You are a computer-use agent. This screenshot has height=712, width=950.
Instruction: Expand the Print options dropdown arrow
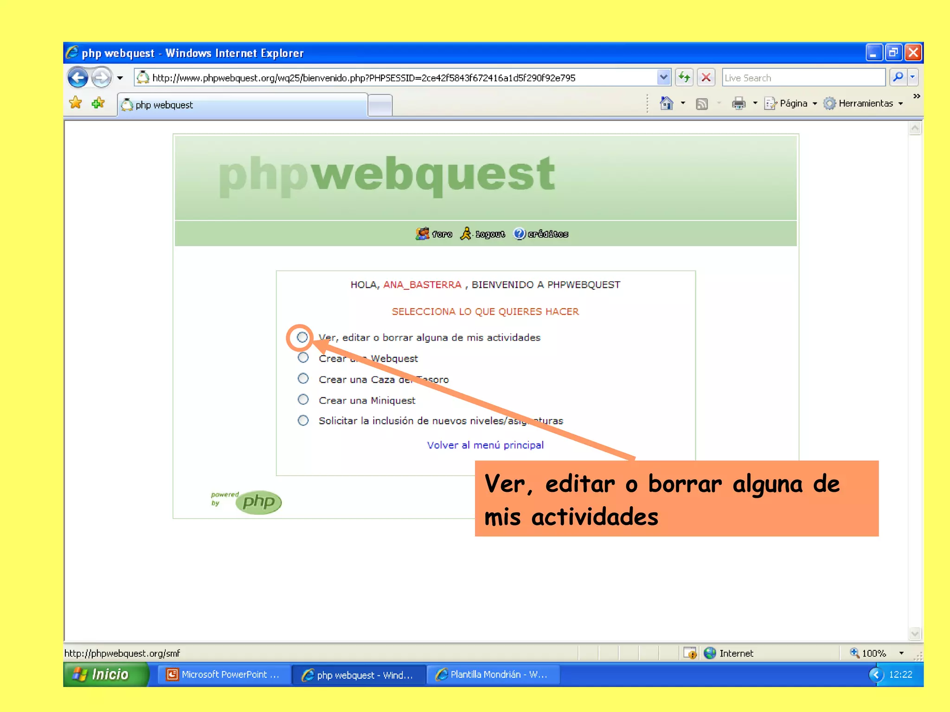755,103
